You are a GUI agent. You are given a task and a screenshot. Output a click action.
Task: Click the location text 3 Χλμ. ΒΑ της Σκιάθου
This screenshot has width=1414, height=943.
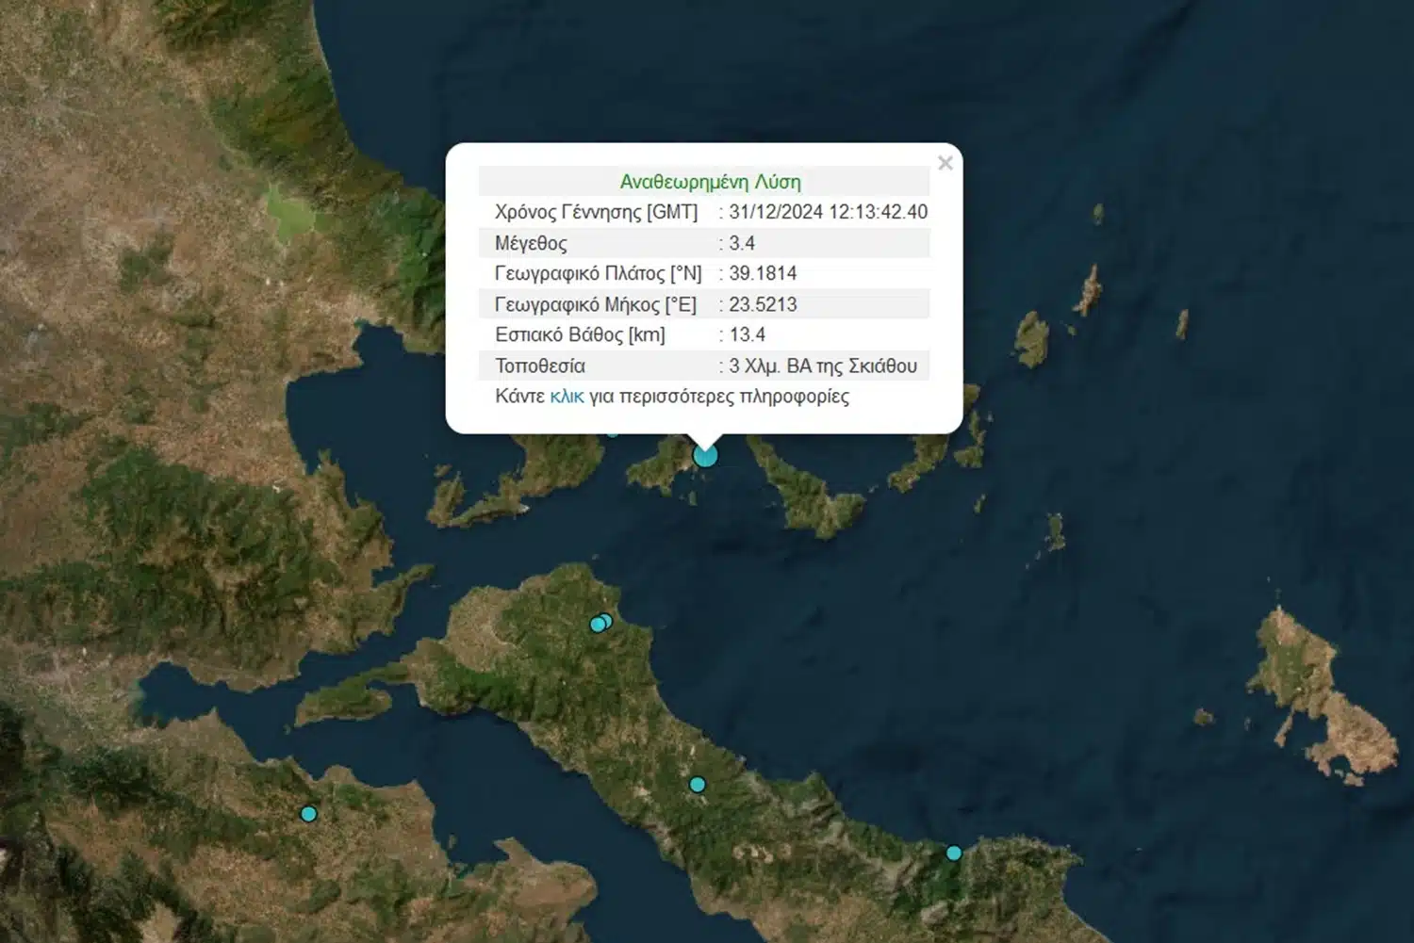click(x=822, y=366)
